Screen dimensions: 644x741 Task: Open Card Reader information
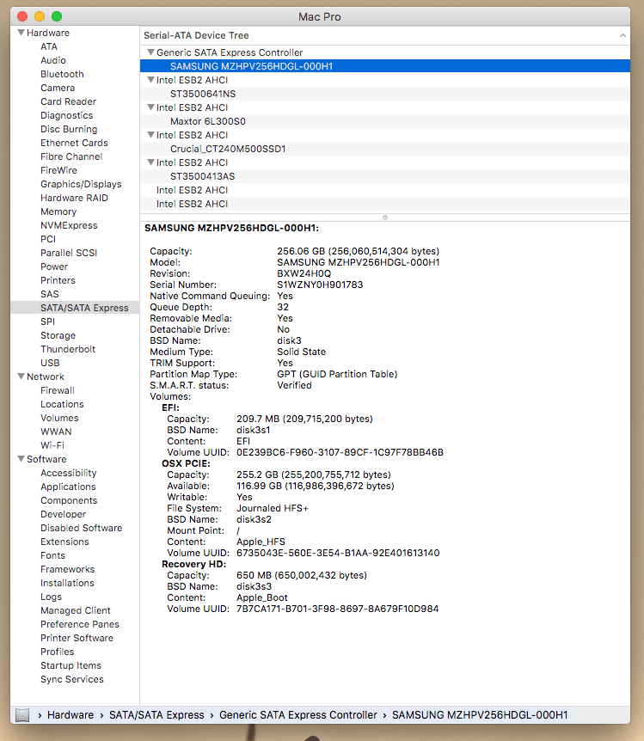pos(68,101)
